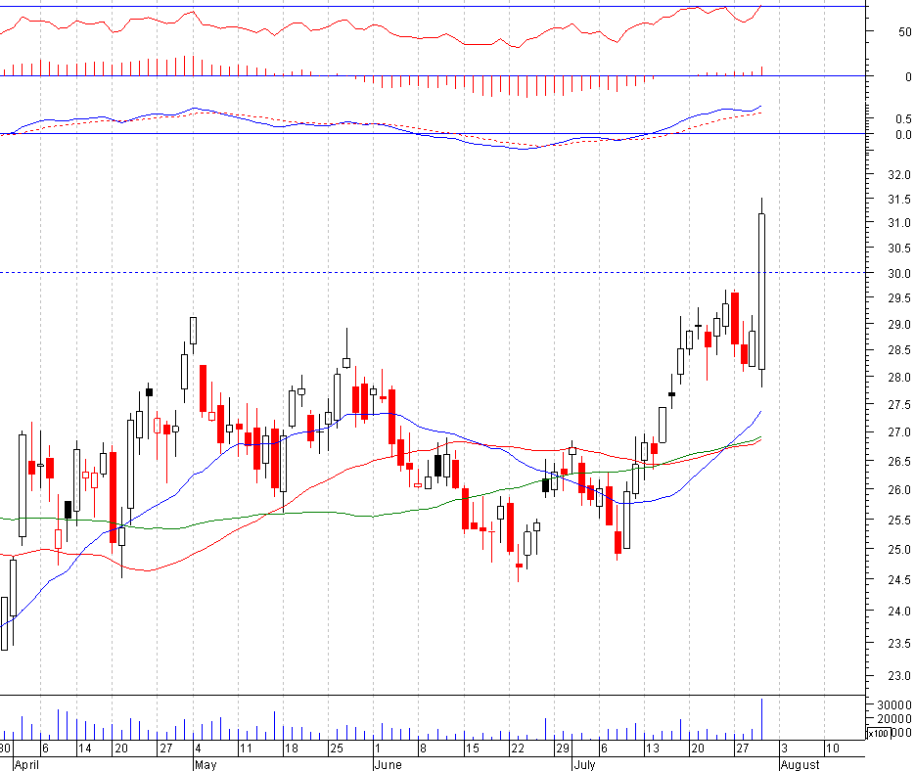Click the x100 volume multiplier label
915x771 pixels.
(878, 734)
